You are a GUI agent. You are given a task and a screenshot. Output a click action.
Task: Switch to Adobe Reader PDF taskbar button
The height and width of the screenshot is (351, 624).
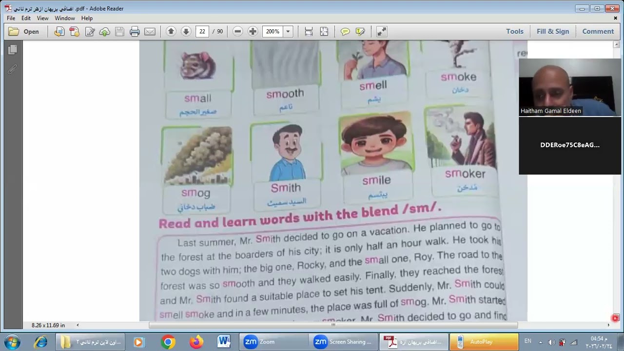414,342
